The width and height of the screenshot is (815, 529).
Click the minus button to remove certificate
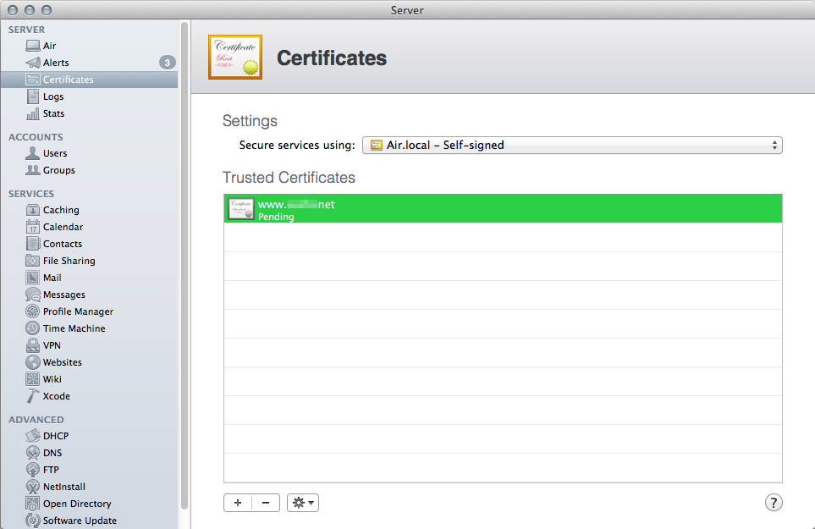[266, 503]
